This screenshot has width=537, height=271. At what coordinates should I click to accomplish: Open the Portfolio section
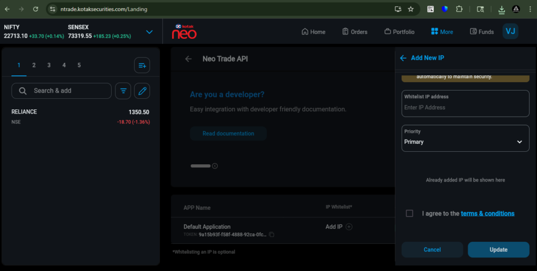399,32
